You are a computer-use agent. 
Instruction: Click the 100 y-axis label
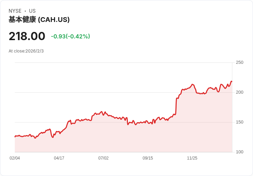coord(240,152)
